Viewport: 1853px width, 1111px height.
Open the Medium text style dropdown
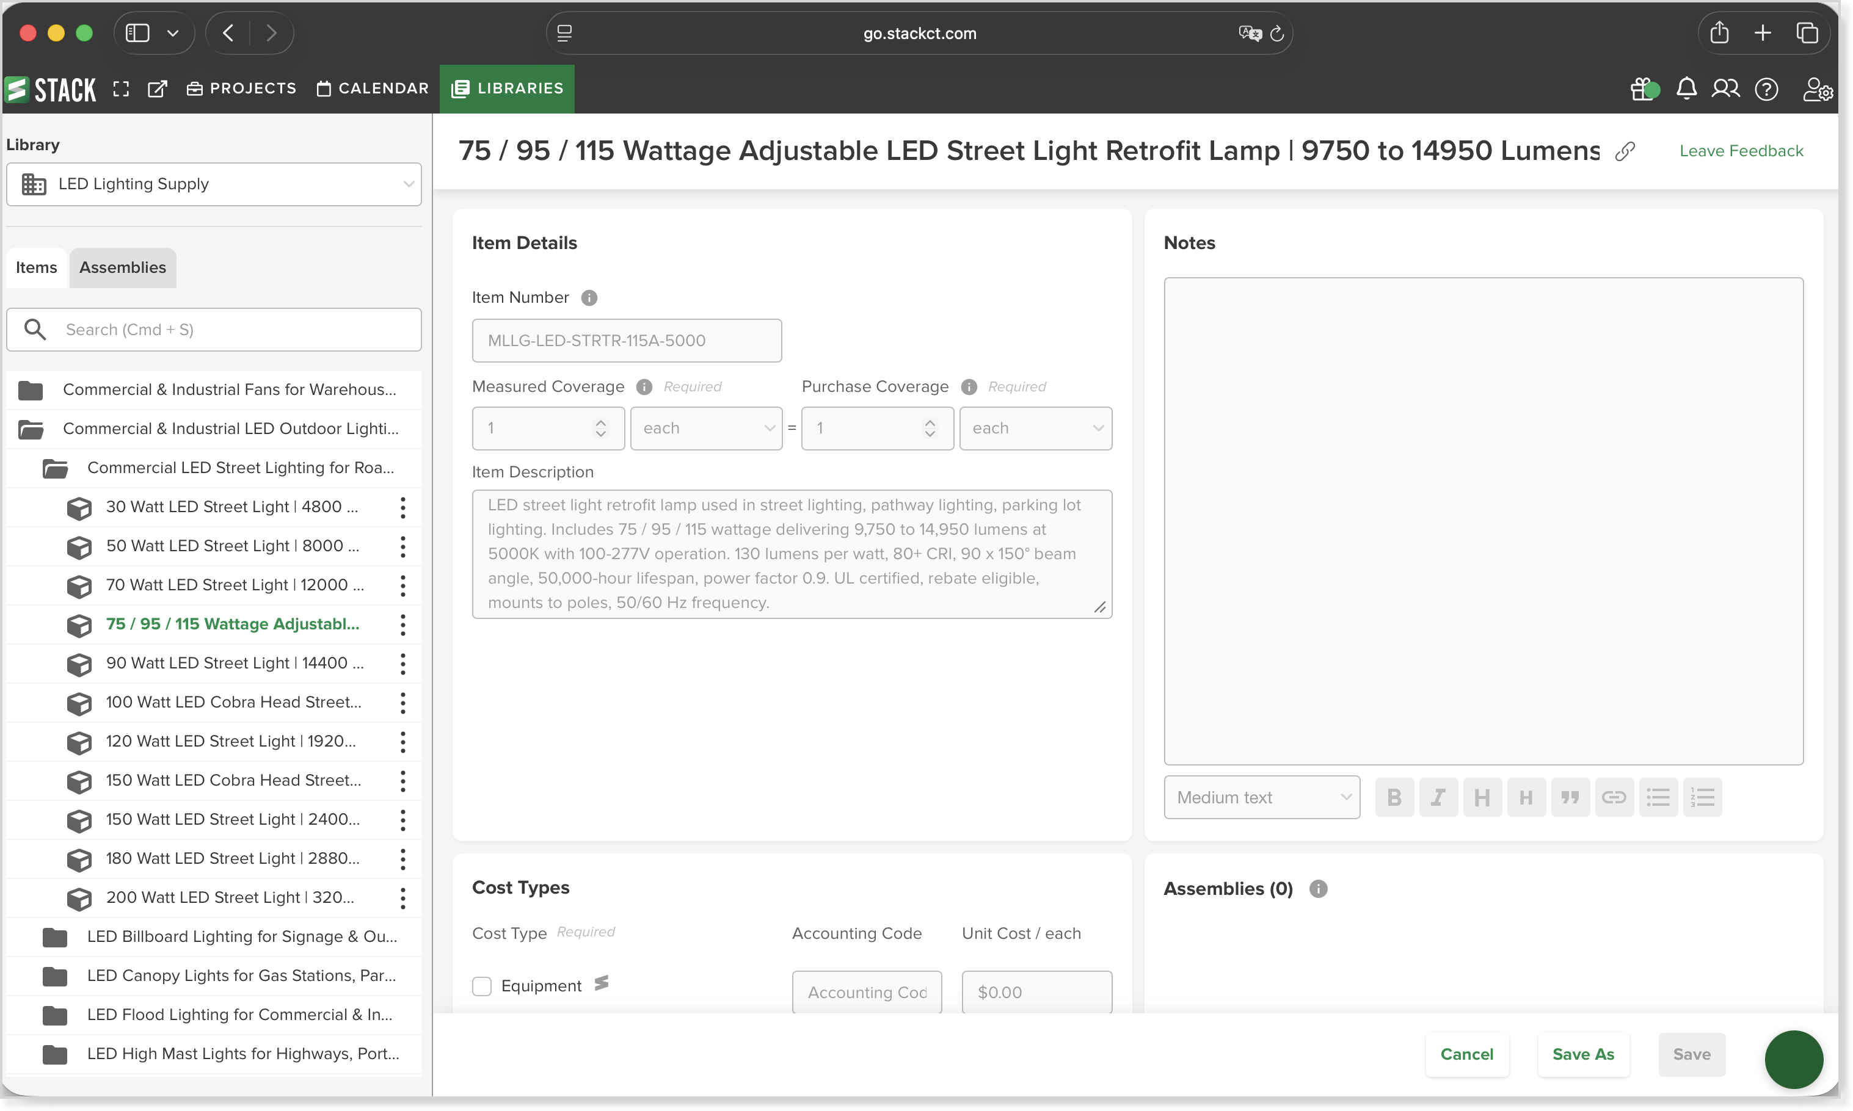[1262, 797]
